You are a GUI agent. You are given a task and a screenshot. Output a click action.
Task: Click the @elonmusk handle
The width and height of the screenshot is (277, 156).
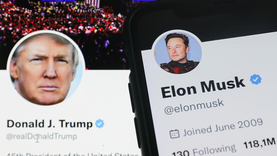click(194, 106)
